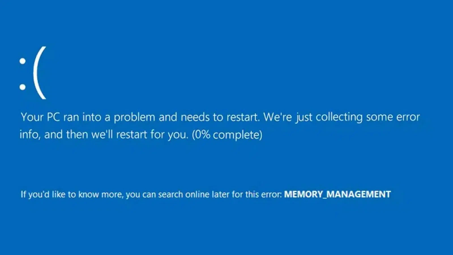Click "we'll restart for you" text

[140, 135]
